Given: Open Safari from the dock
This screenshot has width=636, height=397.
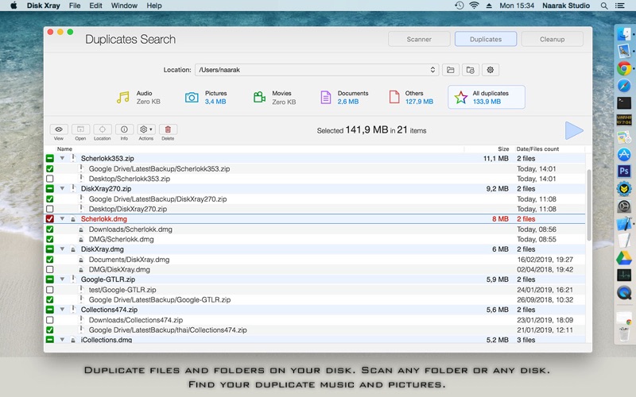Looking at the screenshot, I should point(624,86).
